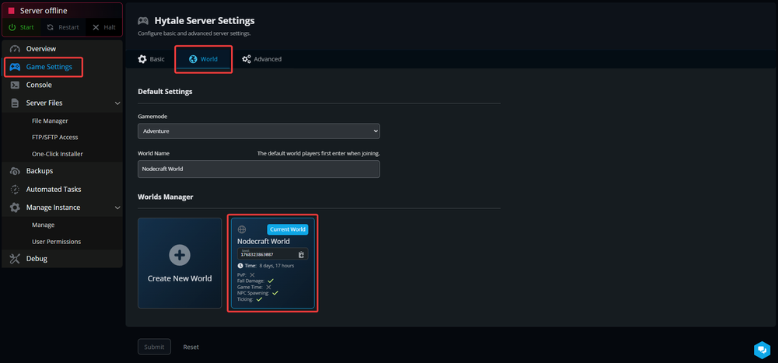Open FTP/SFTP Access page
This screenshot has height=363, width=778.
coord(55,137)
